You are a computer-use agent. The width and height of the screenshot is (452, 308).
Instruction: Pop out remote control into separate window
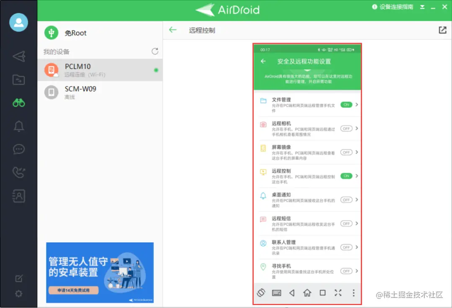click(x=442, y=30)
